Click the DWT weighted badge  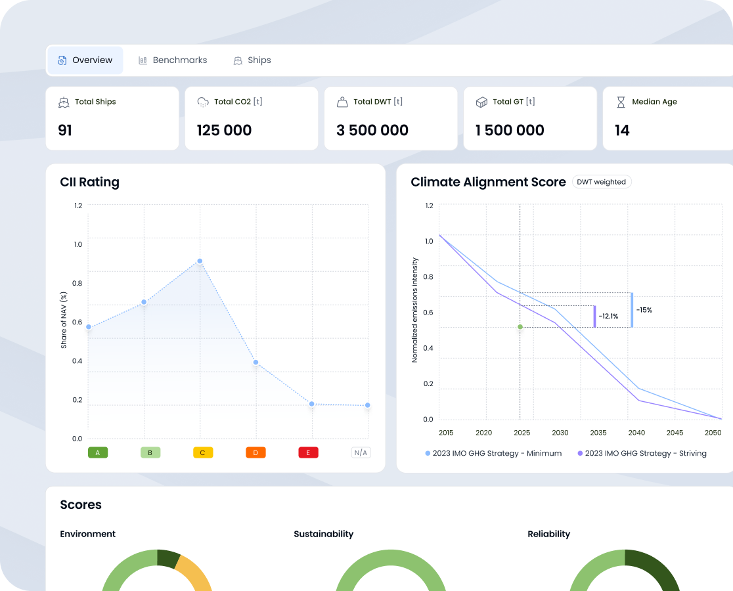(x=601, y=182)
